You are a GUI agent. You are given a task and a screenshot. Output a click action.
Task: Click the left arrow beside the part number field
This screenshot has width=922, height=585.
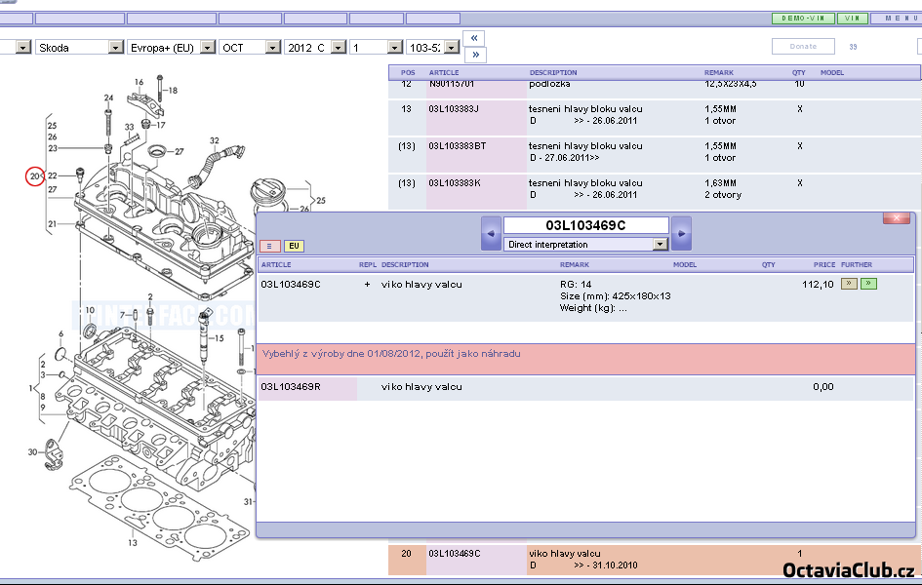point(492,233)
